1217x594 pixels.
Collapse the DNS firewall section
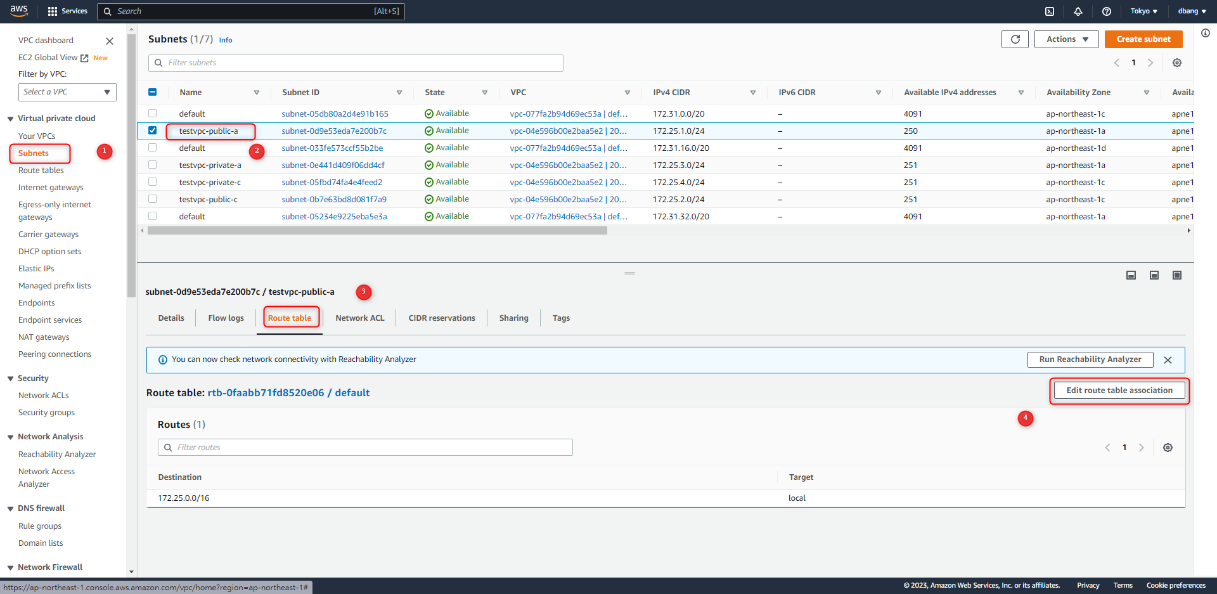point(10,508)
